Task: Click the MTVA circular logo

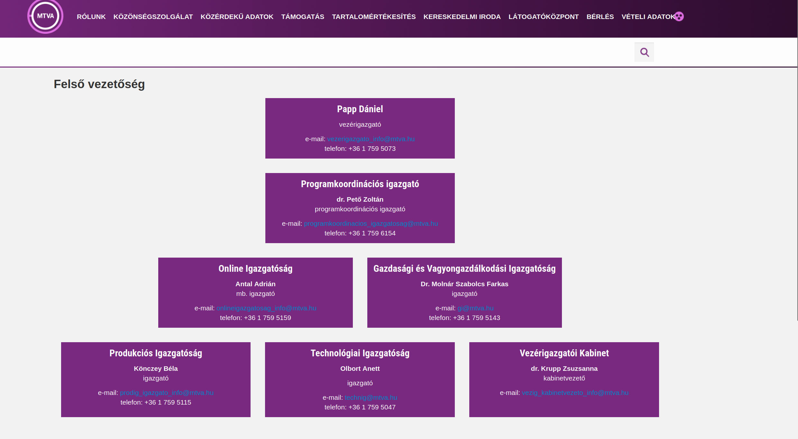Action: pos(45,16)
